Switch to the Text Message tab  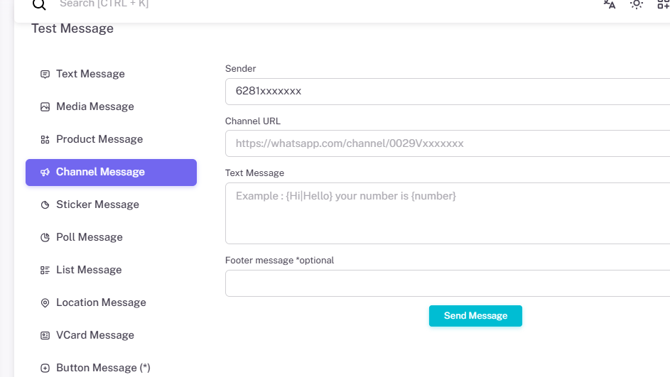tap(90, 74)
